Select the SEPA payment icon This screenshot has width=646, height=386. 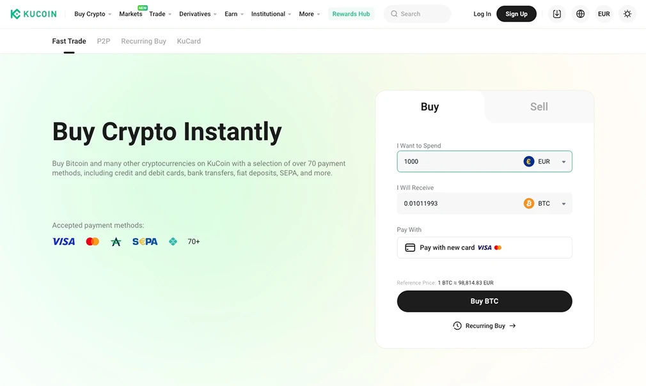tap(145, 241)
